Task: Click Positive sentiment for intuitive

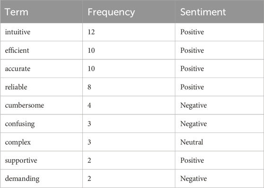Action: pos(192,32)
